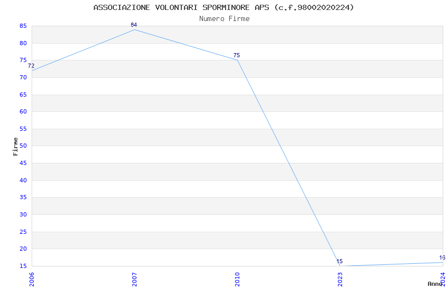Click the y-axis value 75

coord(23,60)
